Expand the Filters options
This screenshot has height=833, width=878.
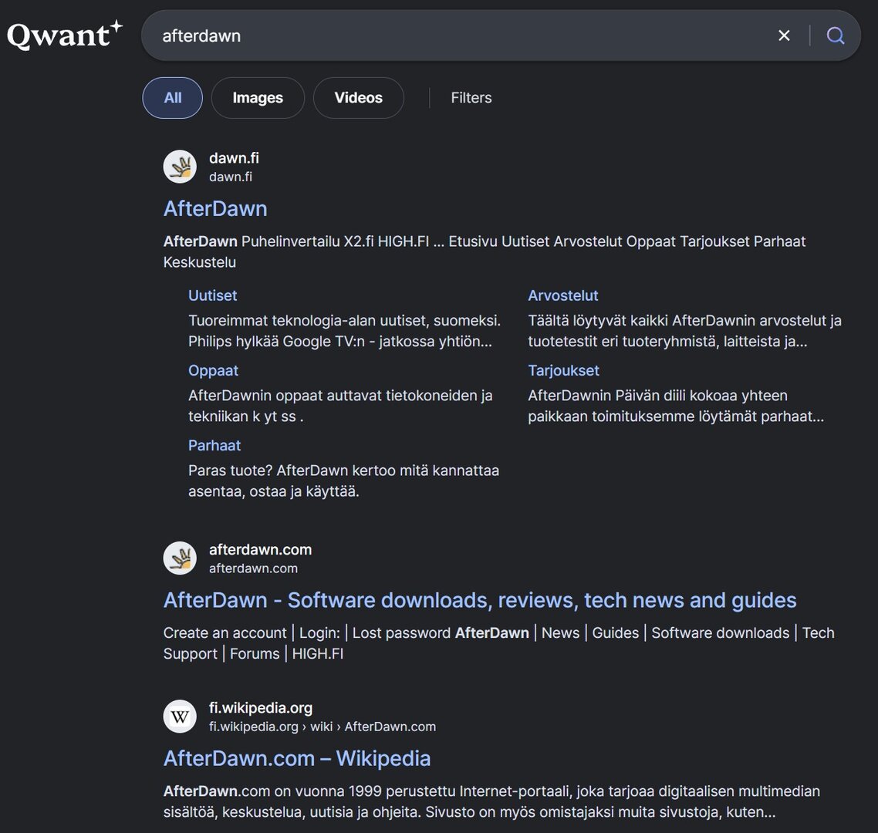click(471, 98)
